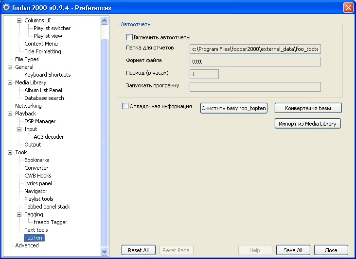356x259 pixels.
Task: Click the Папка для отчетов path field
Action: (x=255, y=49)
